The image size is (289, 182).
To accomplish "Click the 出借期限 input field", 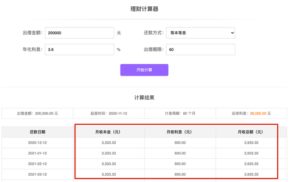I will point(200,49).
